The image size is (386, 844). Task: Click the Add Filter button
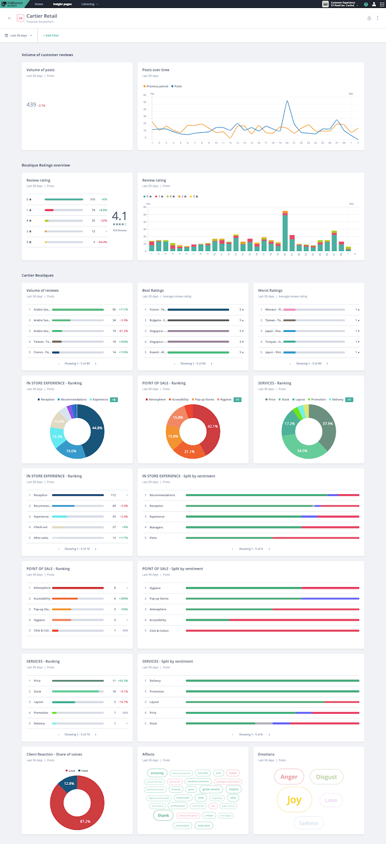click(x=51, y=35)
